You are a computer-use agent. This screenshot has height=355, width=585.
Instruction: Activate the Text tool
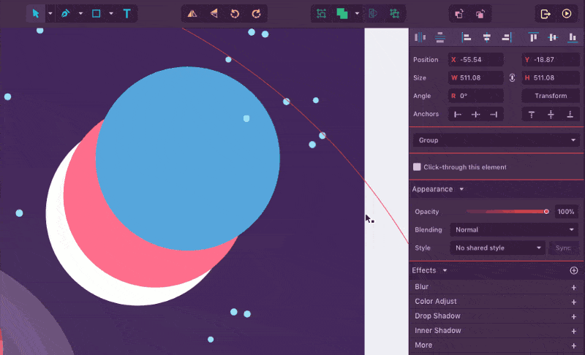point(127,13)
